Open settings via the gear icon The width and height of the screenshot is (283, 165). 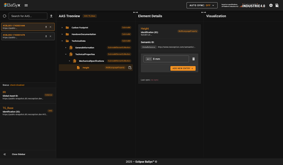271,5
